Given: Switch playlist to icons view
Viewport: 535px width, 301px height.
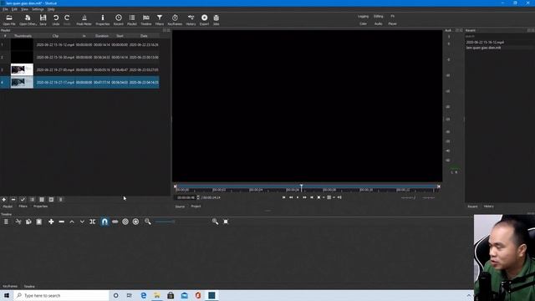Looking at the screenshot, I should (x=51, y=199).
